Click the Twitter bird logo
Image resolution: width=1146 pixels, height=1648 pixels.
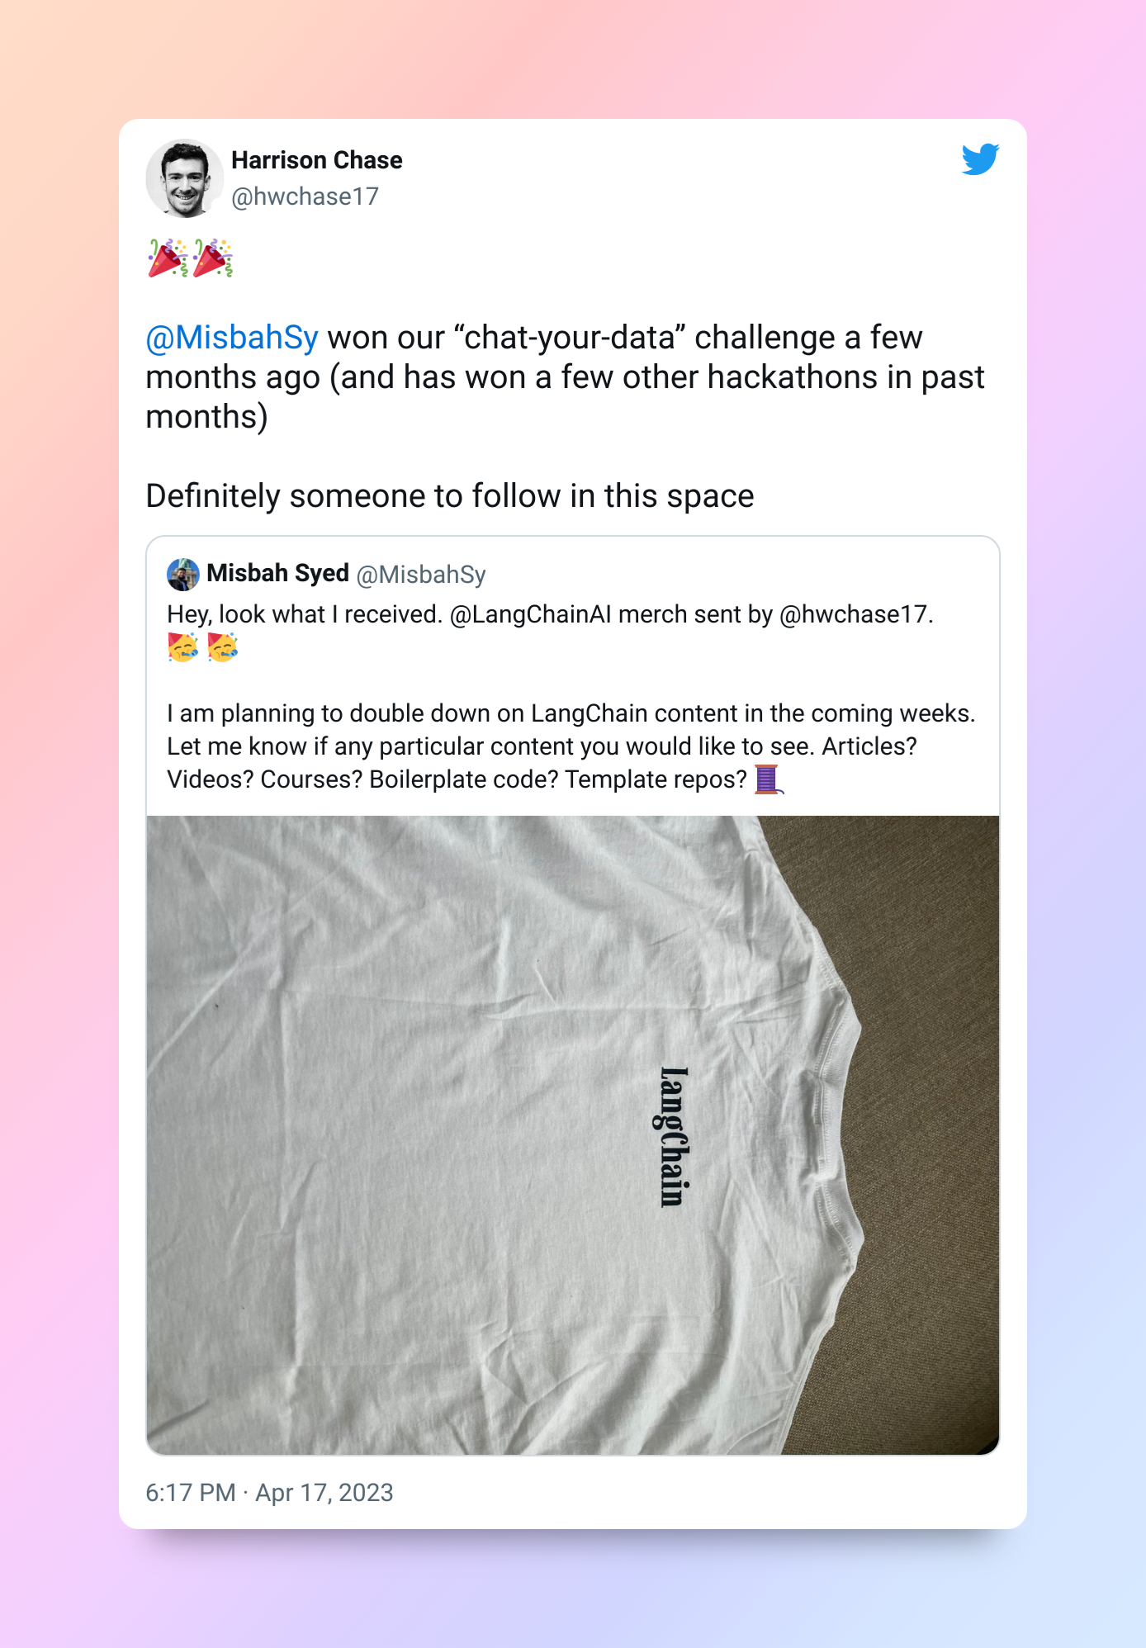980,159
